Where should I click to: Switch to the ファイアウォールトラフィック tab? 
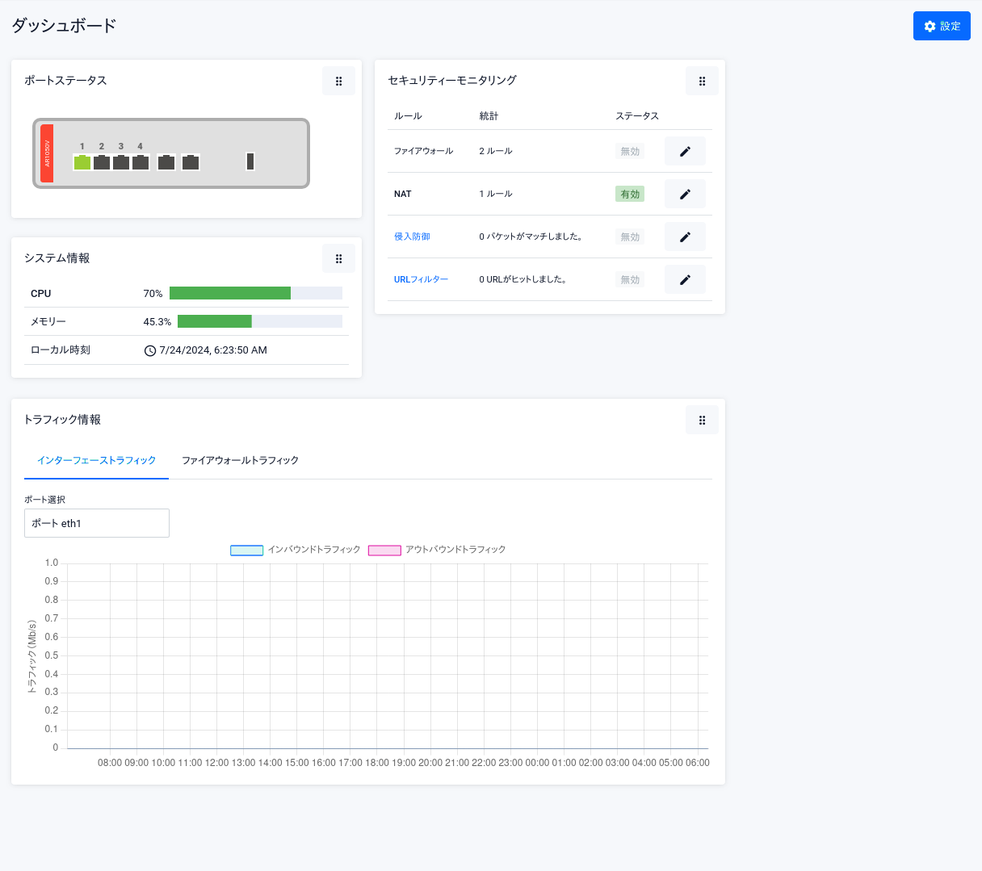pyautogui.click(x=240, y=460)
